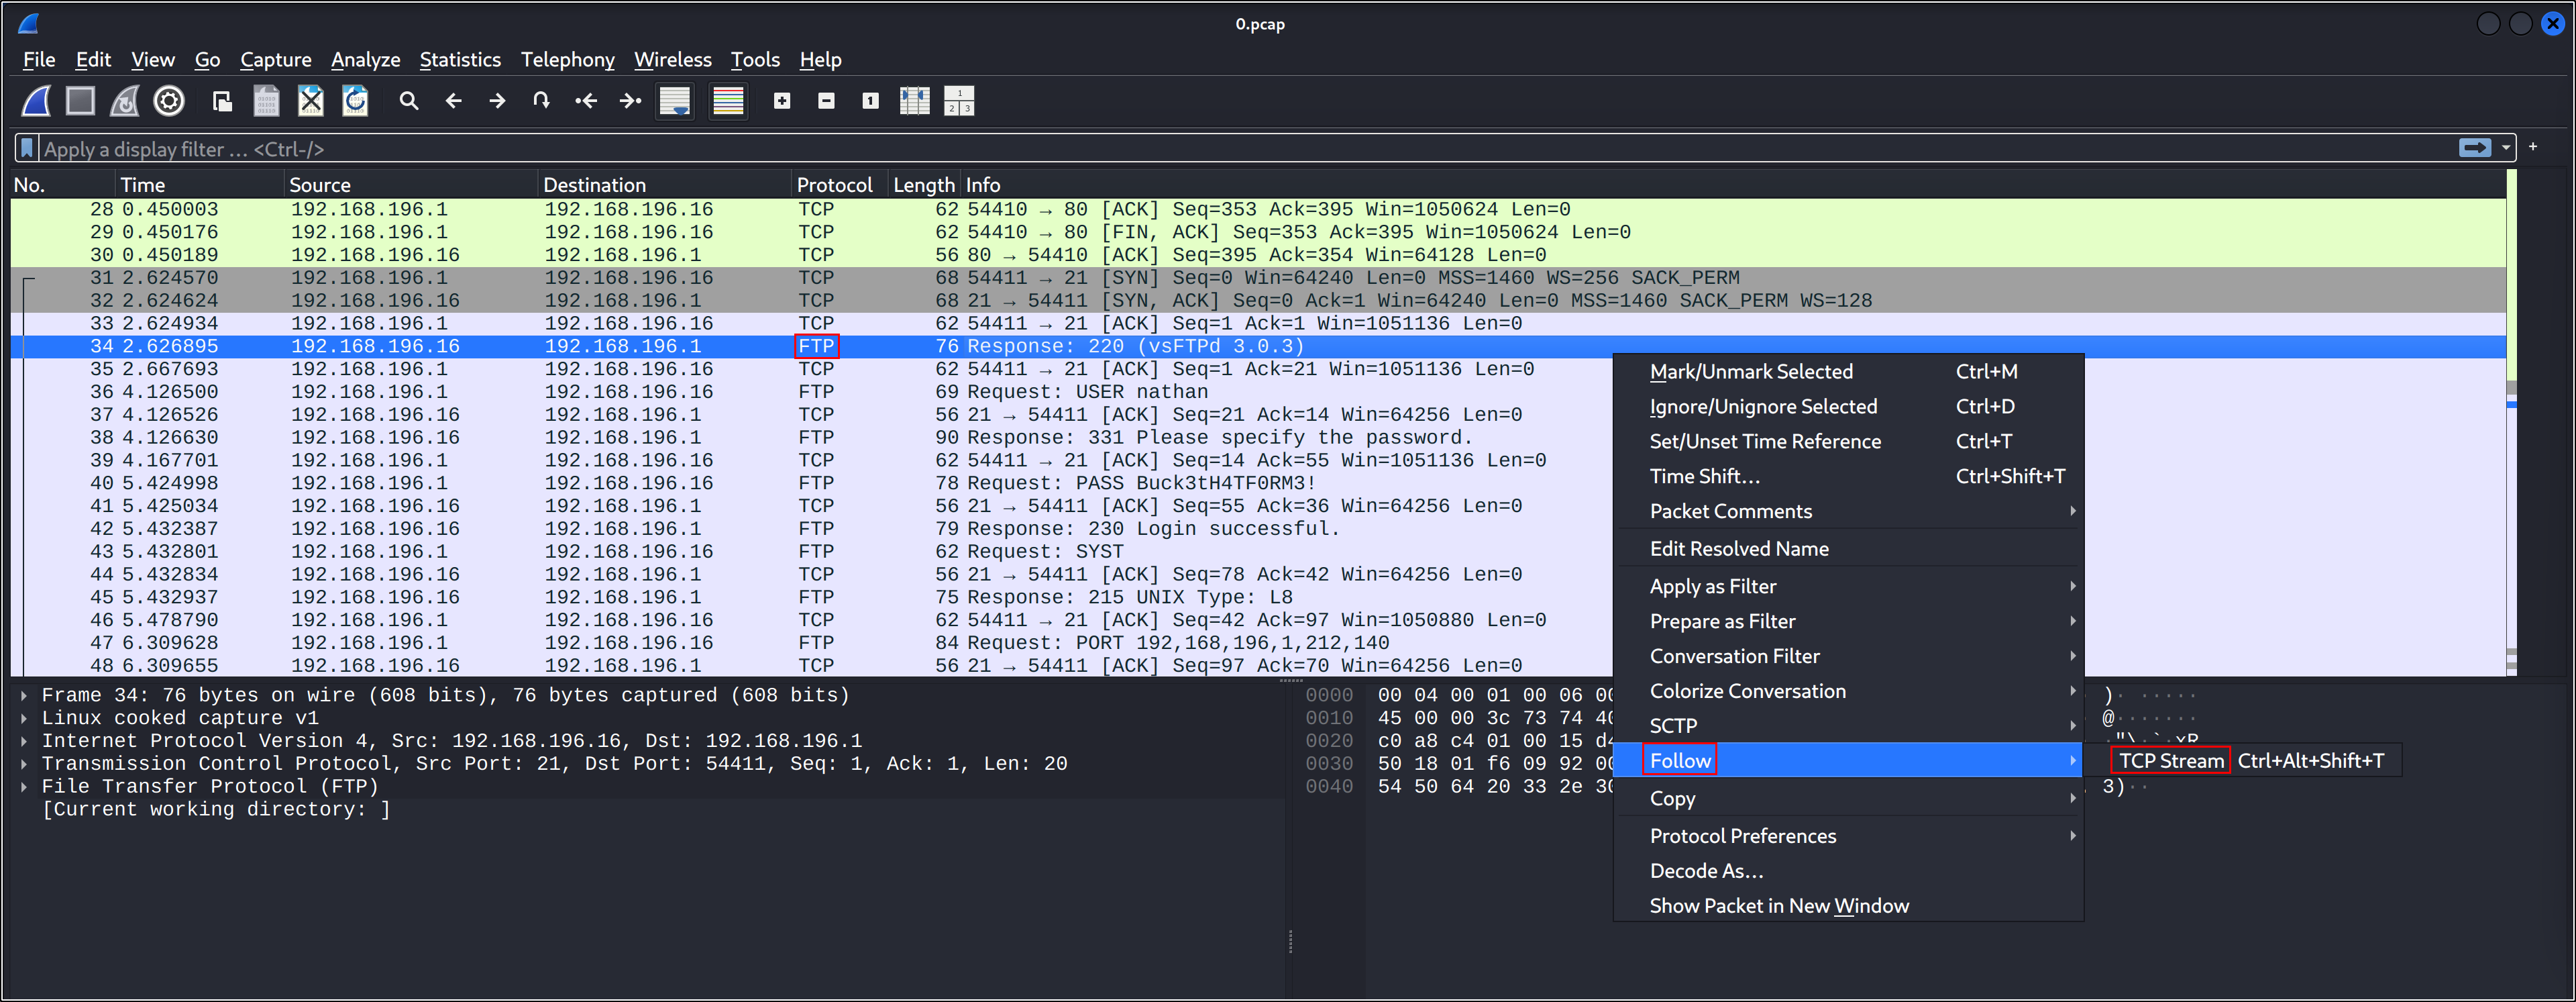Click the stop capture square icon

coord(80,101)
